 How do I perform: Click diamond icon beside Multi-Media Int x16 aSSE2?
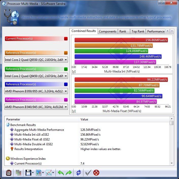coord(12,134)
